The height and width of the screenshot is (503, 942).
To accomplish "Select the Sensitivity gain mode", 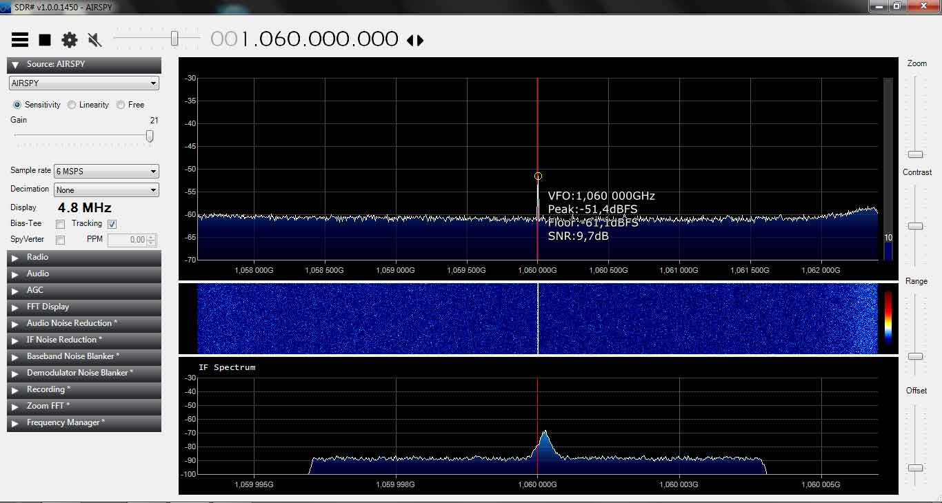I will (x=37, y=105).
